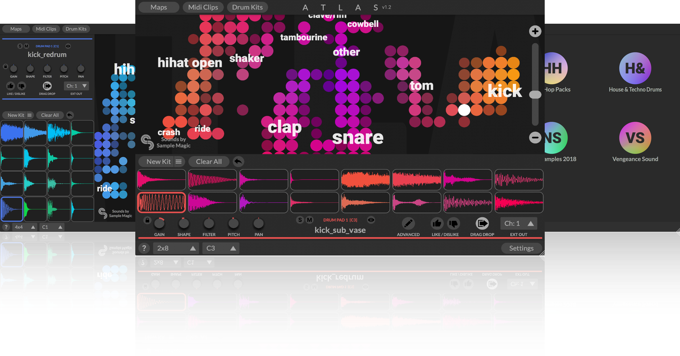Click Clear All in the main window
680x356 pixels.
(209, 161)
